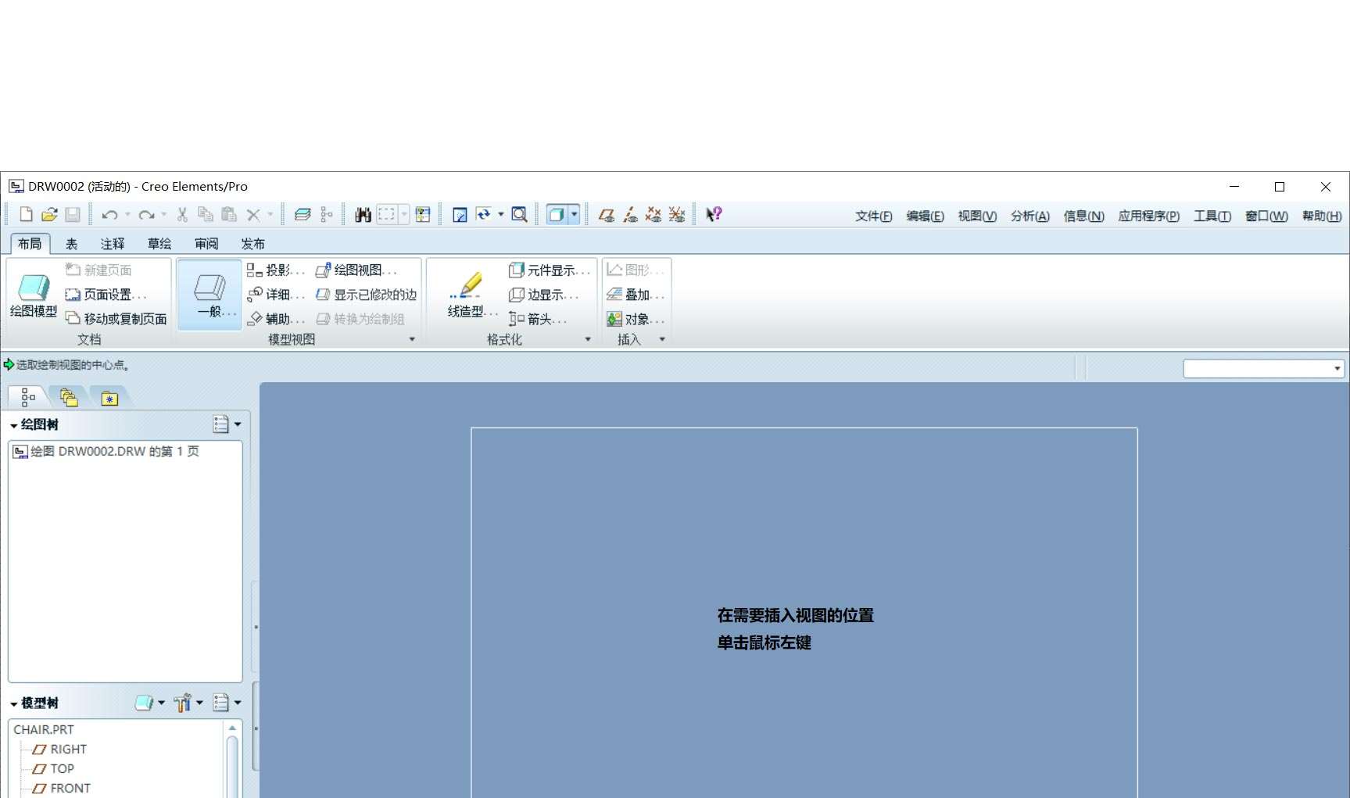The width and height of the screenshot is (1350, 798).
Task: Toggle datum points display icon
Action: (x=654, y=214)
